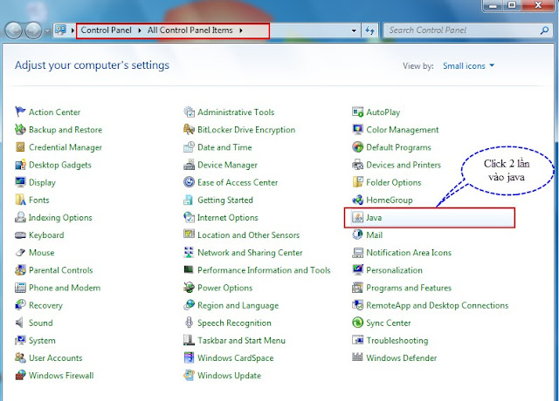Viewport: 559px width, 401px height.
Task: Open the Java coffee cup icon
Action: tap(357, 217)
